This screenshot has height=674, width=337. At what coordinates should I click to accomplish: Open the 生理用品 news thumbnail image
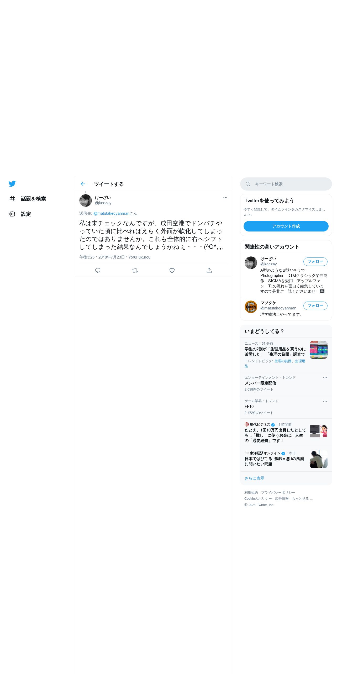(319, 350)
